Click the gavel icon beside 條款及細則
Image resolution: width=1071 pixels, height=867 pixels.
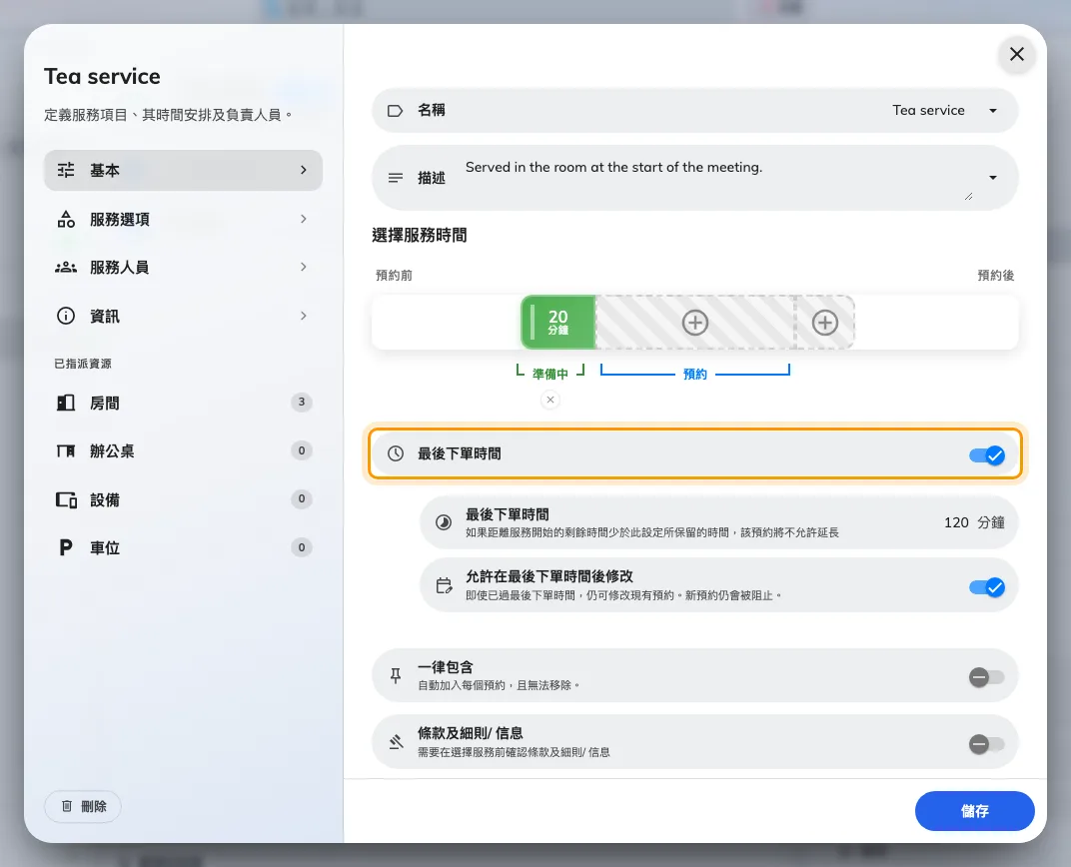coord(397,742)
